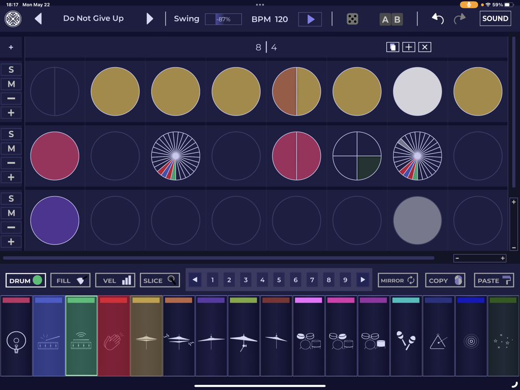Toggle DRUM mode on
The image size is (520, 390).
point(25,281)
